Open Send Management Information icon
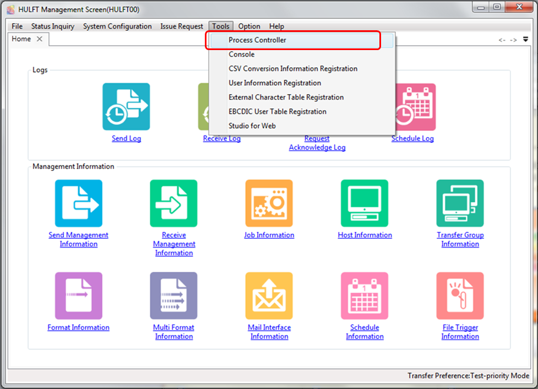 click(78, 203)
